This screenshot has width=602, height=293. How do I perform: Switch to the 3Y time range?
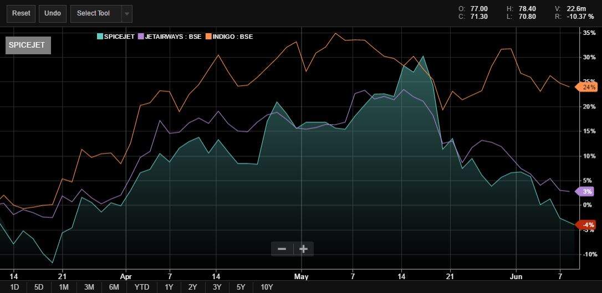217,287
